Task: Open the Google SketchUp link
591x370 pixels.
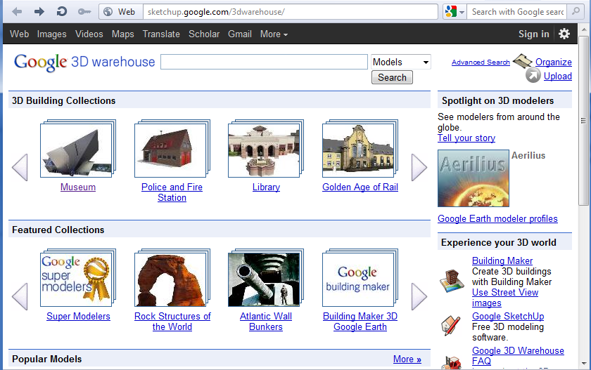Action: [x=508, y=316]
